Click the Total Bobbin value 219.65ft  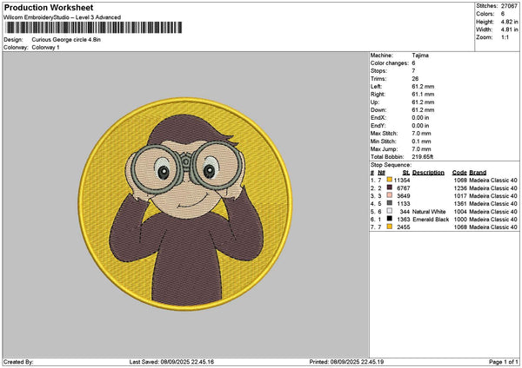[x=423, y=157]
